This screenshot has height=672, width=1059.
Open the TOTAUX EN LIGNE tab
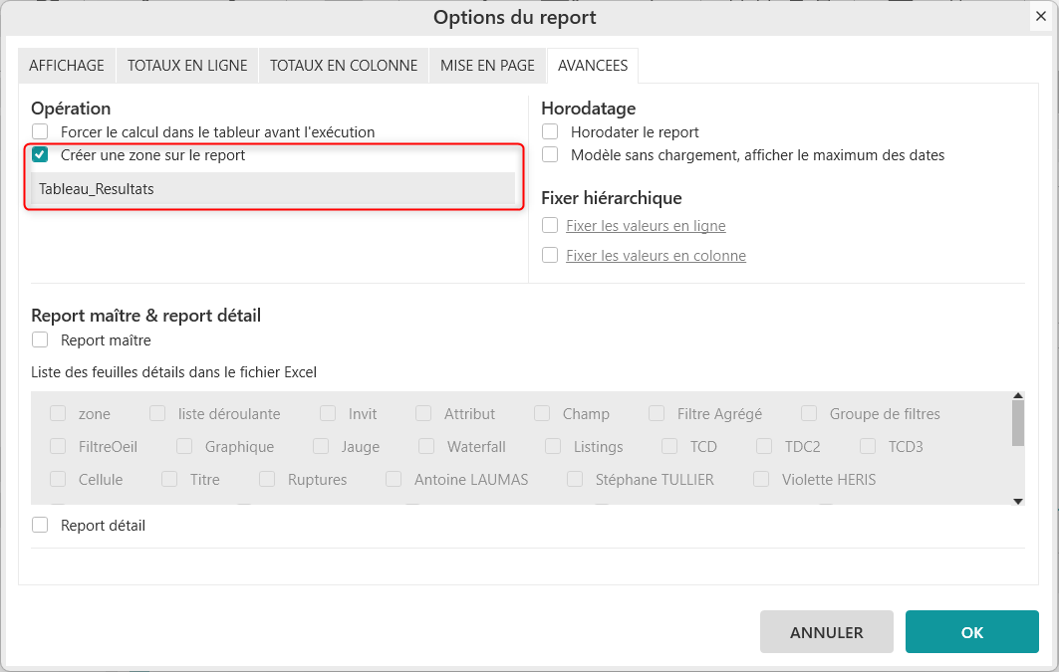tap(187, 66)
